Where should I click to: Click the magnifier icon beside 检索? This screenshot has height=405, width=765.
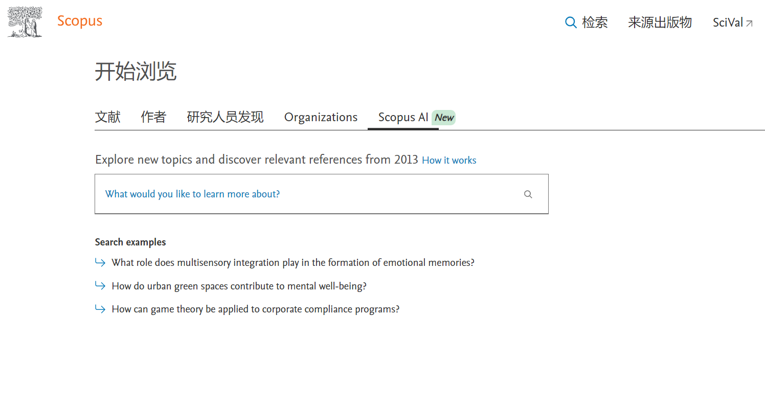pyautogui.click(x=571, y=22)
